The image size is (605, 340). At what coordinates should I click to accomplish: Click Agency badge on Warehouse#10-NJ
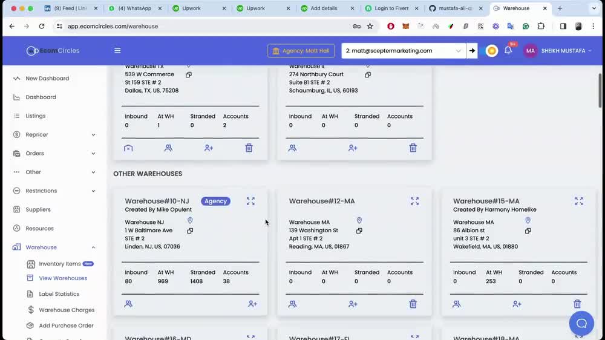tap(216, 201)
